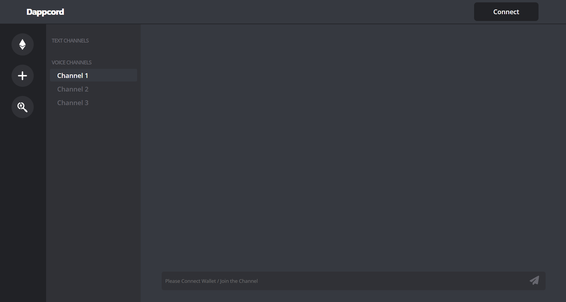The width and height of the screenshot is (566, 302).
Task: Click the Ethereum server icon
Action: [22, 45]
